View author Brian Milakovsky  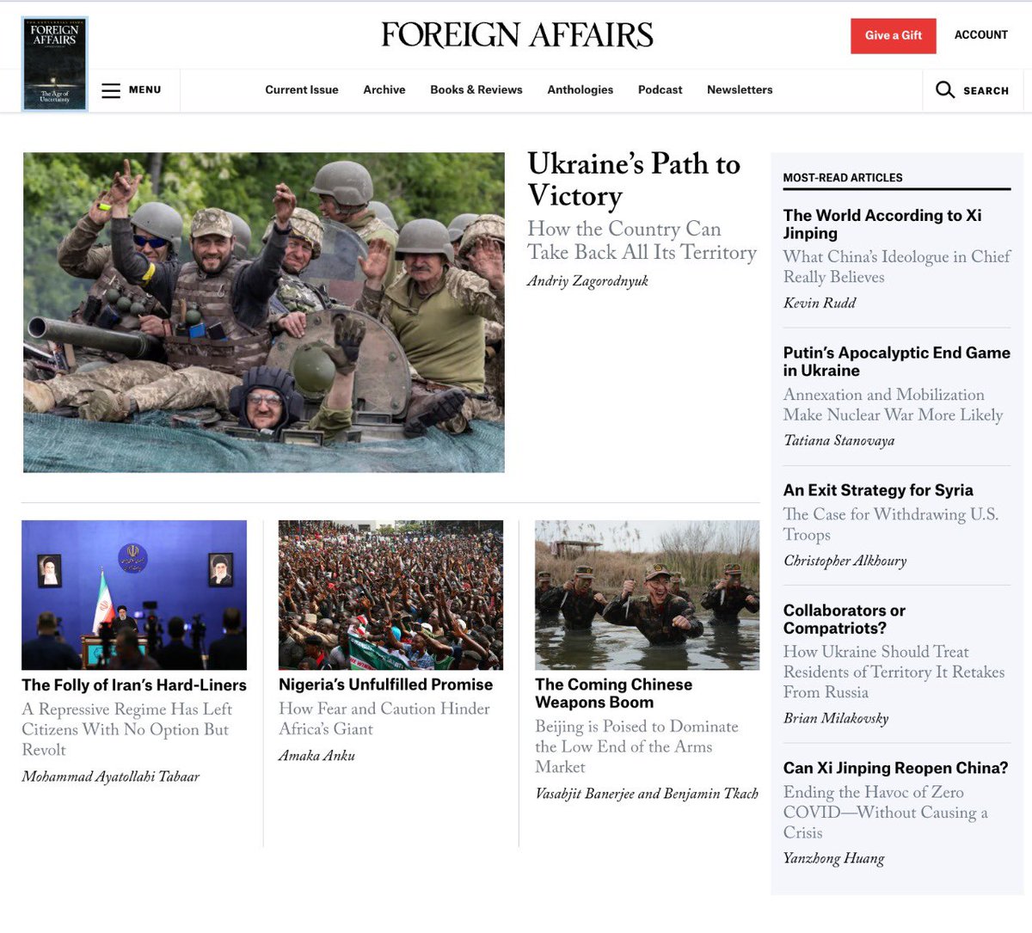coord(836,719)
